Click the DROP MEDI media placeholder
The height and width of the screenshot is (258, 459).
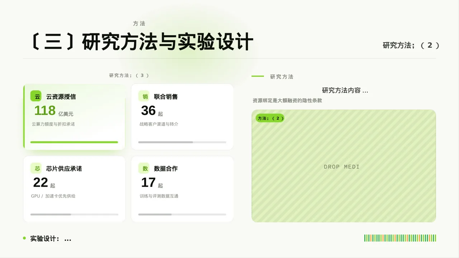point(344,166)
